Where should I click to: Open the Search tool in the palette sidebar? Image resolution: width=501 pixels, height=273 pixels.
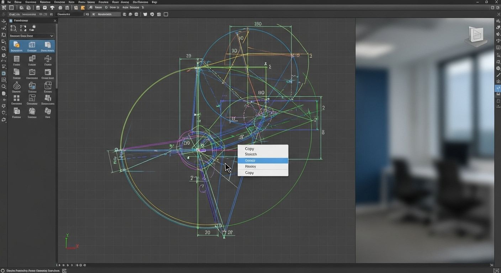coord(4,86)
